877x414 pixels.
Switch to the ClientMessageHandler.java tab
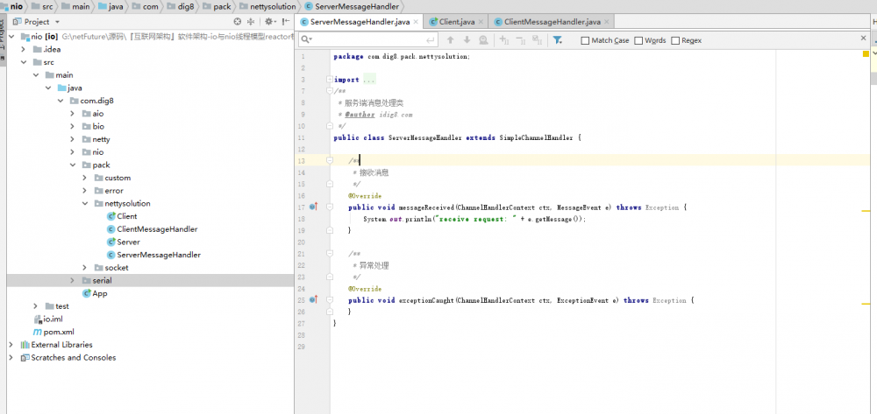pyautogui.click(x=552, y=21)
